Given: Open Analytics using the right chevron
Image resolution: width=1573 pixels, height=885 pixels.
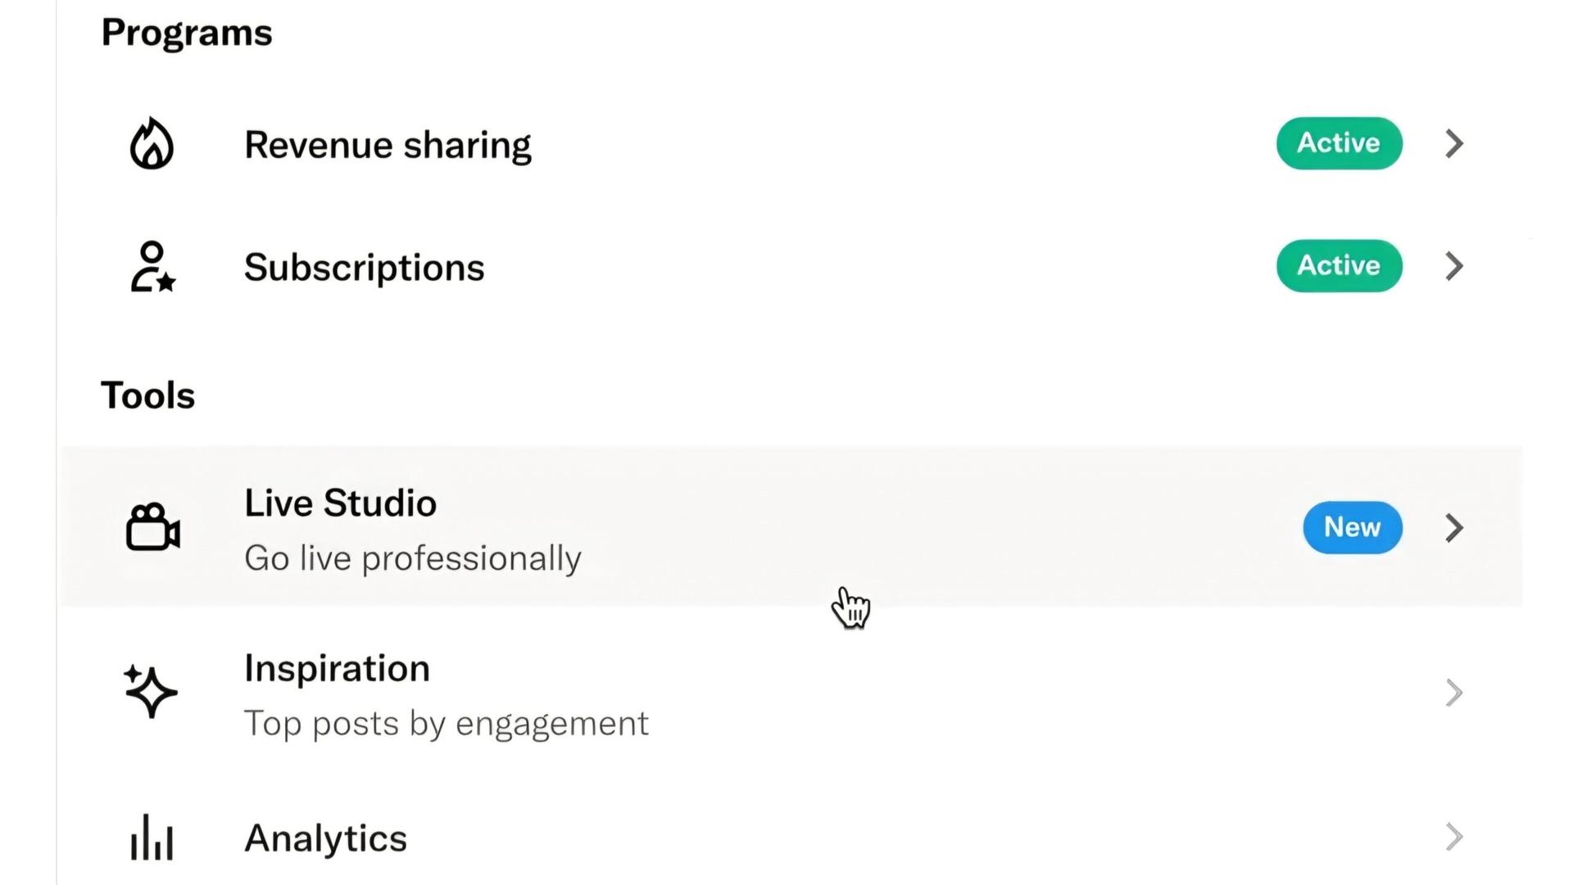Looking at the screenshot, I should tap(1454, 837).
